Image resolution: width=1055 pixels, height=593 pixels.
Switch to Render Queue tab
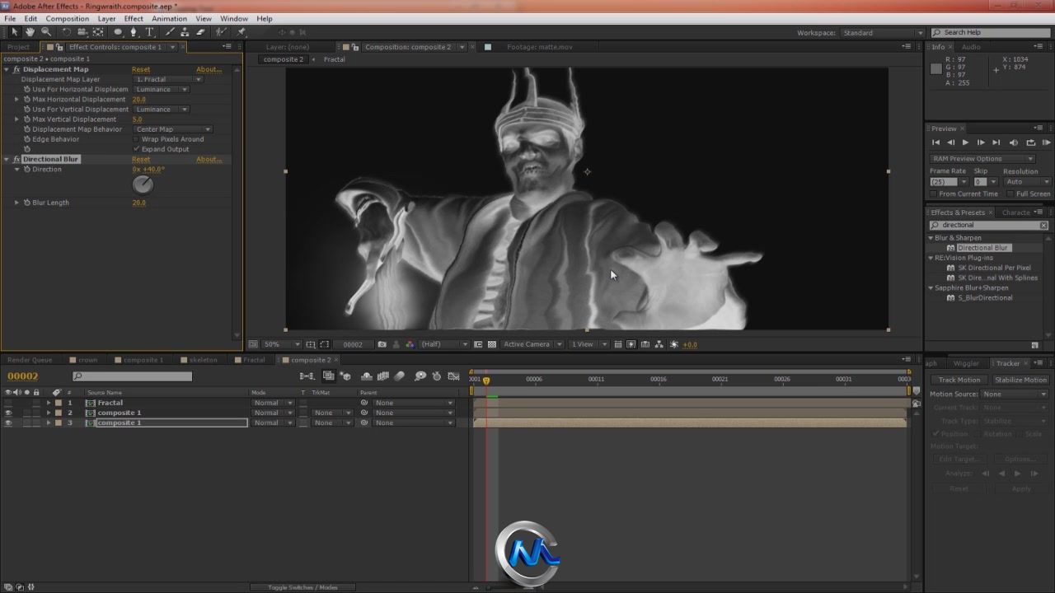click(30, 360)
